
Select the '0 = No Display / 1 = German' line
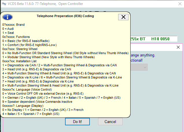(x=43, y=110)
